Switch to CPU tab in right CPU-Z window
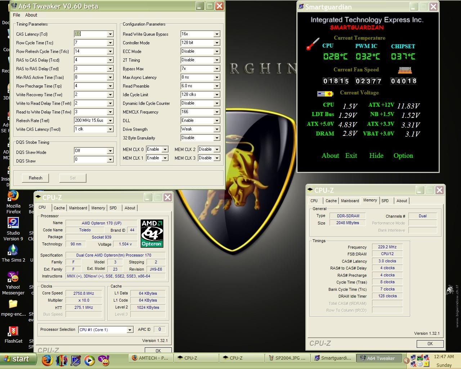Viewport: 461px width, 369px height. (314, 201)
